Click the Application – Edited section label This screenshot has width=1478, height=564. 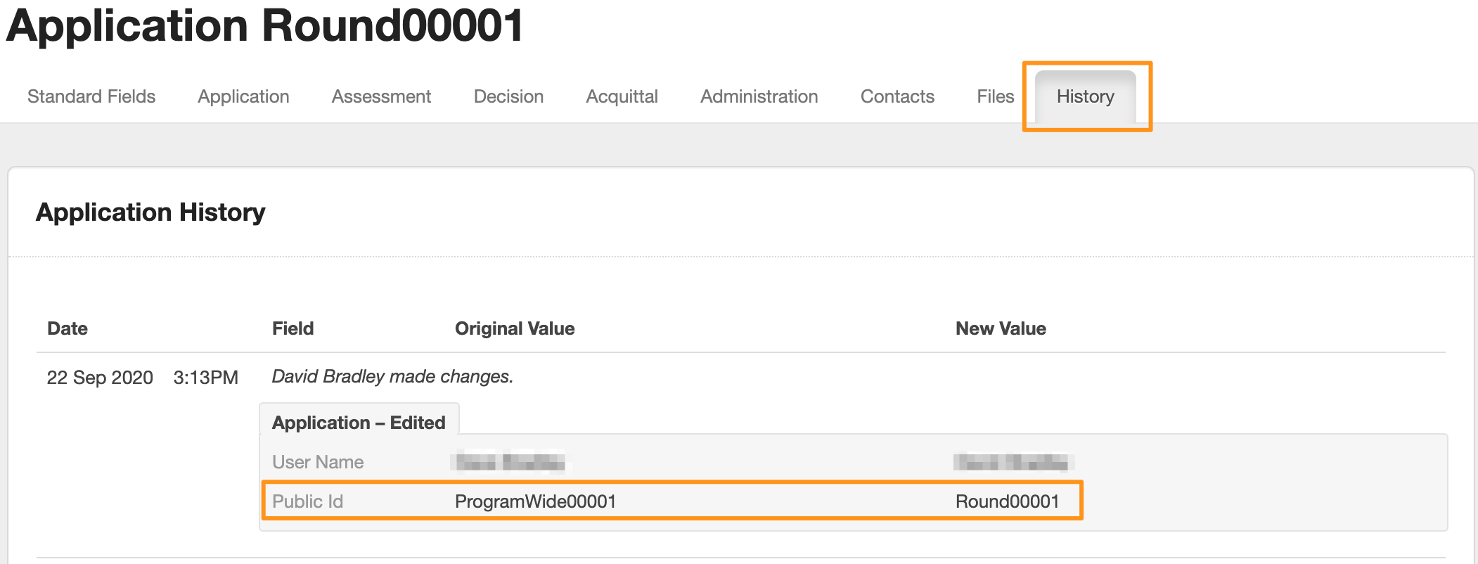359,423
